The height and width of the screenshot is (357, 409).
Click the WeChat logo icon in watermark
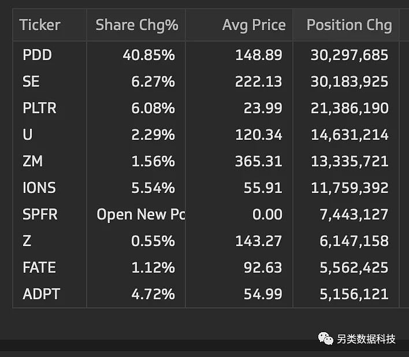point(325,339)
